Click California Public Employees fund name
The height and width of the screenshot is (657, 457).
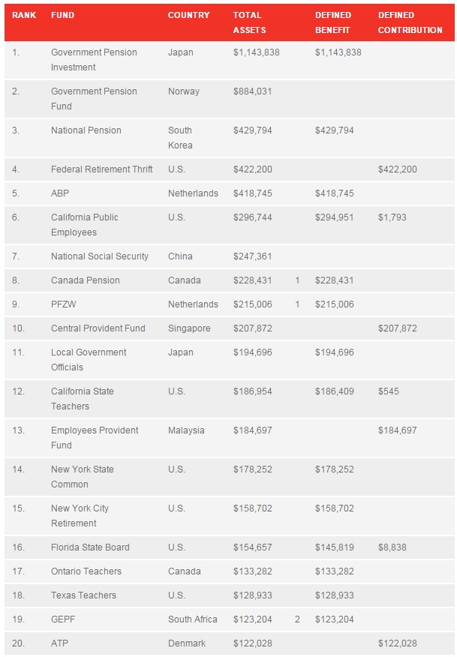click(x=84, y=225)
